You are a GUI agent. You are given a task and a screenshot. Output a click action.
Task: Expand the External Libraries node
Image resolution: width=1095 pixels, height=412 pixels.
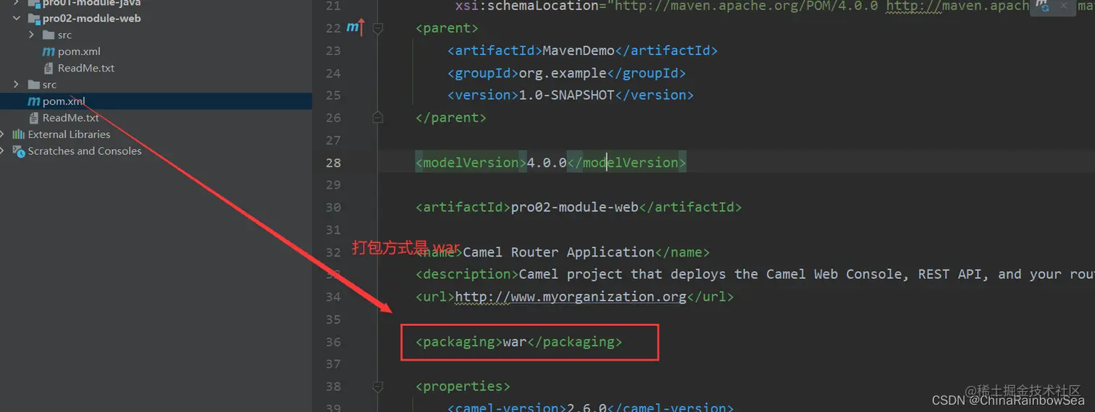3,134
